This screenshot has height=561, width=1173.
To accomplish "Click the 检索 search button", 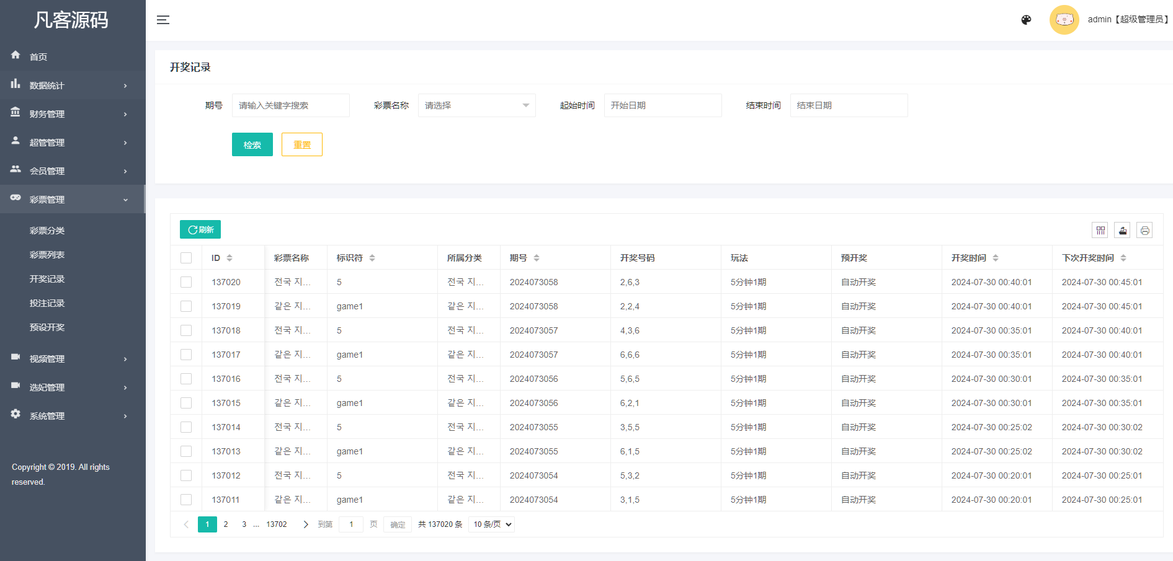I will tap(252, 144).
